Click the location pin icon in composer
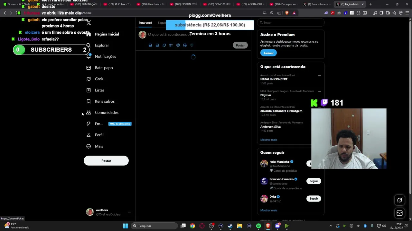Image resolution: width=412 pixels, height=231 pixels. click(x=192, y=45)
